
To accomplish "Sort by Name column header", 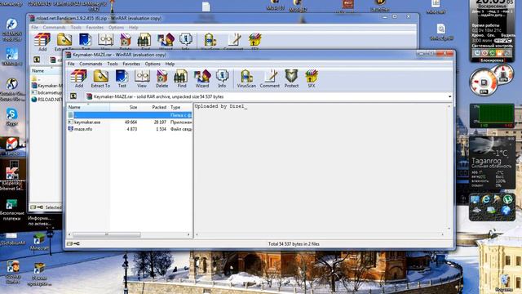I will (x=88, y=107).
